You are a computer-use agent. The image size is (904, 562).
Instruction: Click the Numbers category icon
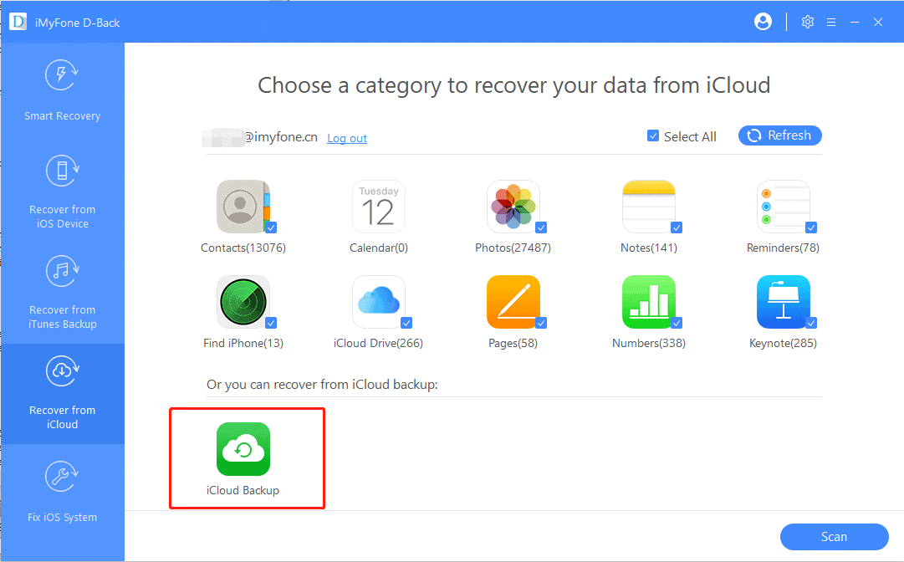point(648,302)
